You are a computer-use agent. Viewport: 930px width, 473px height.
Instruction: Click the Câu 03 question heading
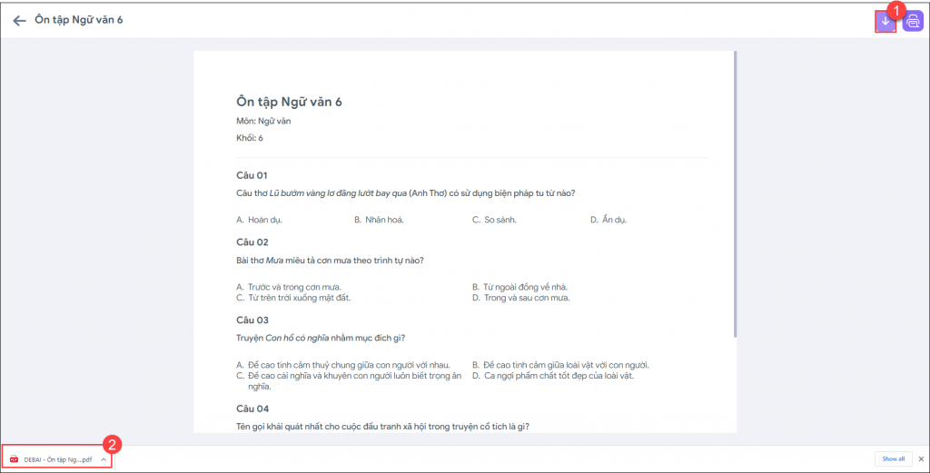click(252, 320)
